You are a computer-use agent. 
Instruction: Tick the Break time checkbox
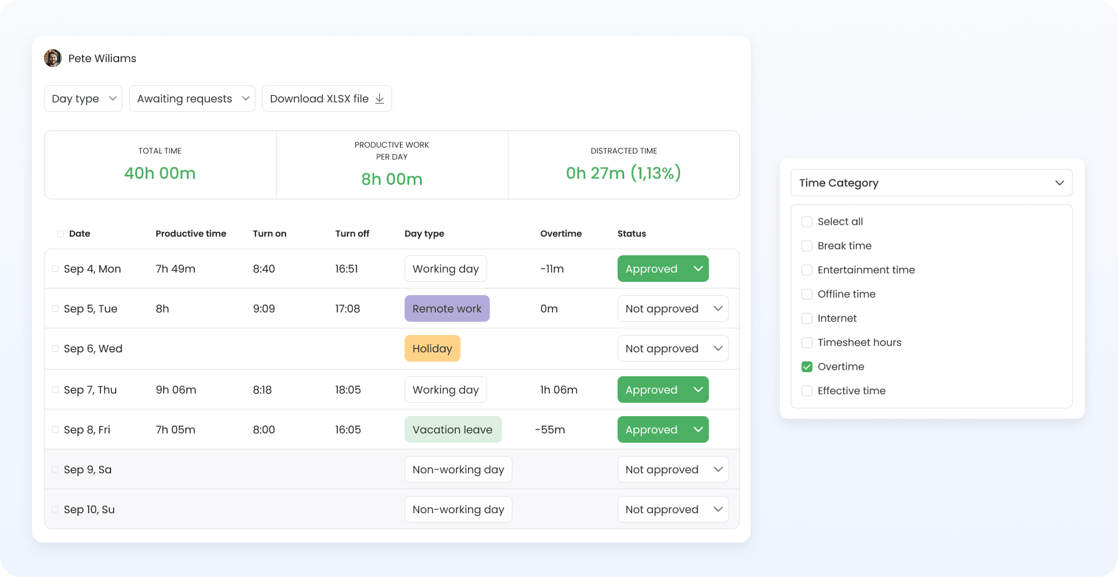click(807, 245)
